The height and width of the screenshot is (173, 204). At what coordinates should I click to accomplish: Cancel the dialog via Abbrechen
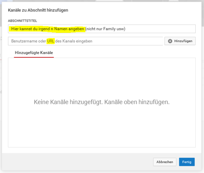[x=165, y=162]
